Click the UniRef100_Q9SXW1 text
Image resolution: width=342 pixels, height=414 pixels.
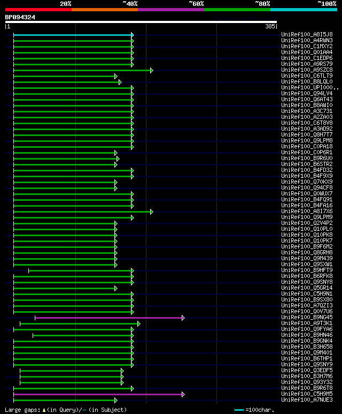[x=307, y=264]
